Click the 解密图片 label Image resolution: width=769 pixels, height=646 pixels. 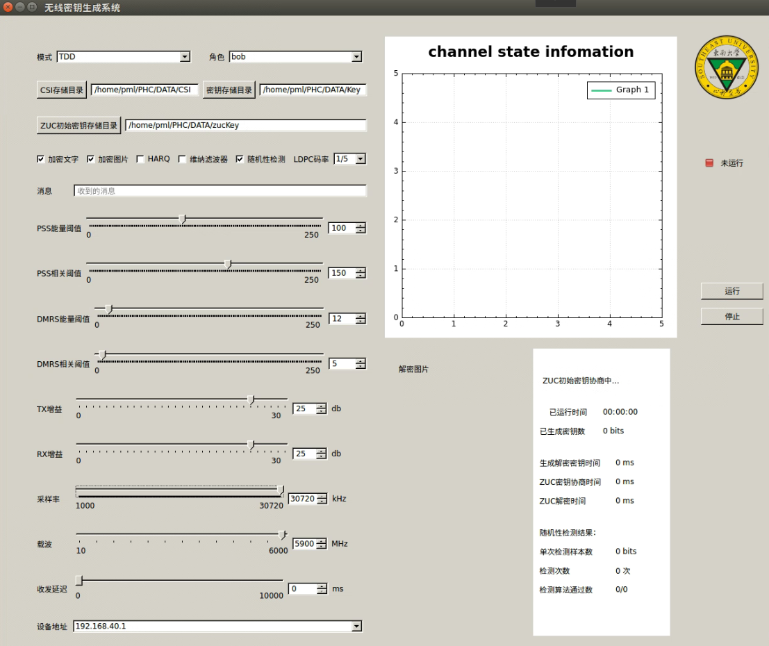point(413,370)
